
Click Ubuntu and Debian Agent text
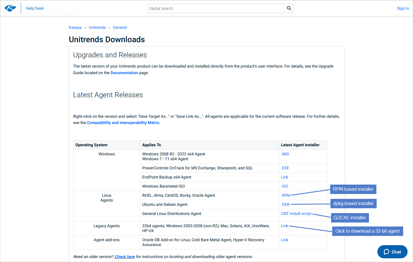[165, 204]
